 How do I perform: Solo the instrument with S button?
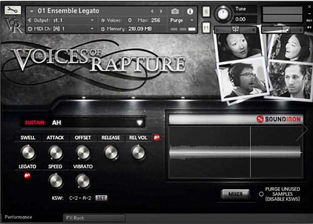pyautogui.click(x=206, y=12)
